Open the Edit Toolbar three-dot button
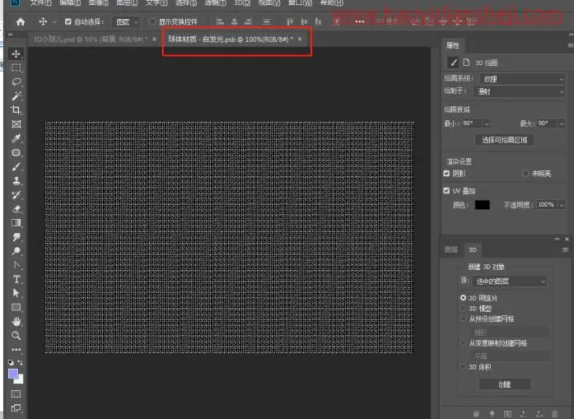Viewport: 574px width, 419px height. point(16,350)
